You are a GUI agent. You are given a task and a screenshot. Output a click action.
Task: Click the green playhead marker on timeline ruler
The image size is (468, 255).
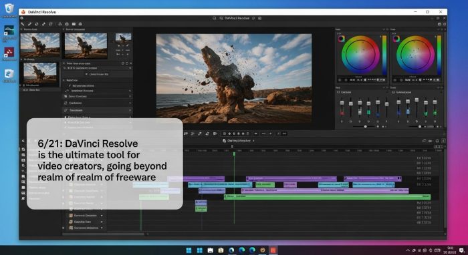pyautogui.click(x=234, y=154)
